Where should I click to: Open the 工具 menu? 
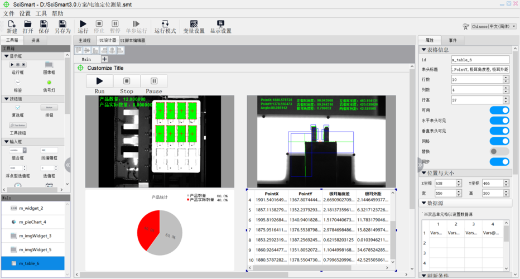(41, 13)
